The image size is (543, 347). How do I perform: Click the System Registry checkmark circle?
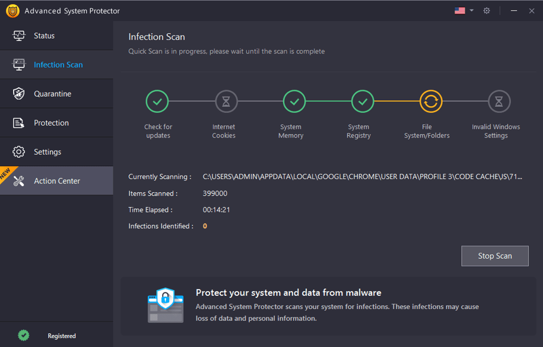point(363,101)
